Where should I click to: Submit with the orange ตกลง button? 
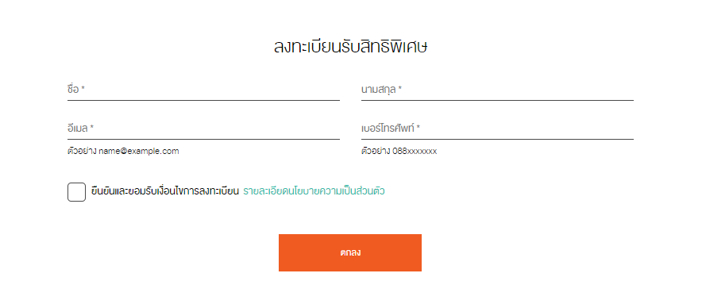point(350,252)
